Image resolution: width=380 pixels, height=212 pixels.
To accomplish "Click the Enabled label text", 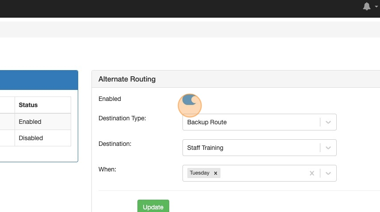I will click(x=110, y=99).
